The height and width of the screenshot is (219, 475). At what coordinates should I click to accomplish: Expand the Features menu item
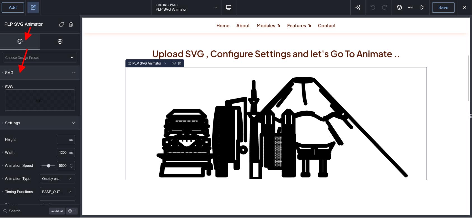pos(299,26)
